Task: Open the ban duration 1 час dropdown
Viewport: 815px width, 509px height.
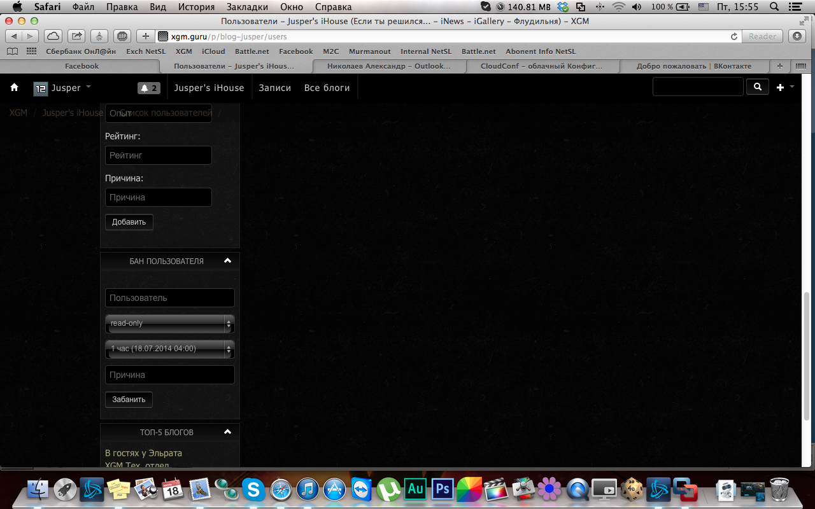Action: 170,349
